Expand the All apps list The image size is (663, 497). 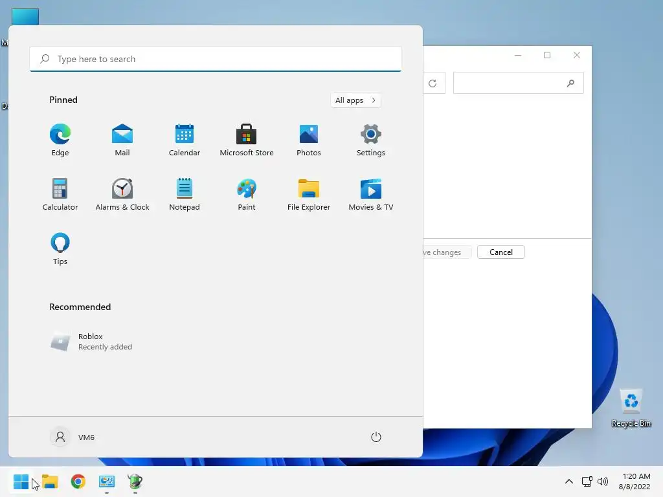click(x=355, y=100)
